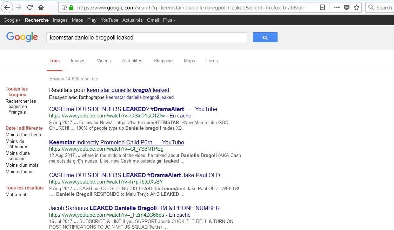
Task: Reload the current page
Action: [30, 7]
